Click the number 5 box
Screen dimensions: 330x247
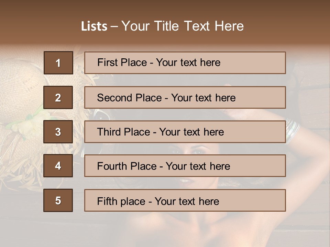pyautogui.click(x=58, y=200)
